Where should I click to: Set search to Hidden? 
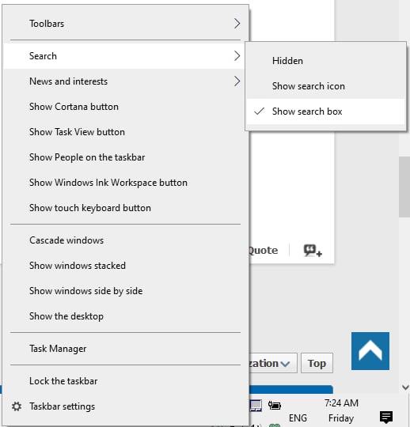tap(325, 61)
